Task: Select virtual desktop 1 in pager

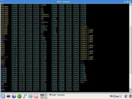Action: tap(42, 95)
